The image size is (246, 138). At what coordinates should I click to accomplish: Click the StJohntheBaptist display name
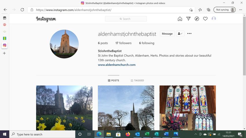click(110, 51)
